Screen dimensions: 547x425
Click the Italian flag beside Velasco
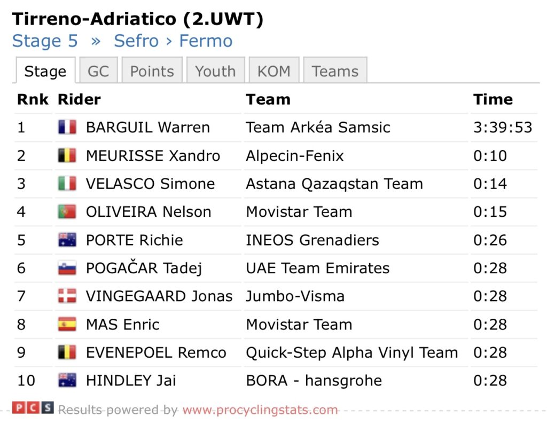click(67, 184)
